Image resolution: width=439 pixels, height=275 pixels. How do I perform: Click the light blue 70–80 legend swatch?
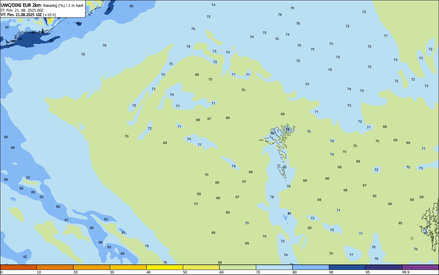(x=274, y=267)
